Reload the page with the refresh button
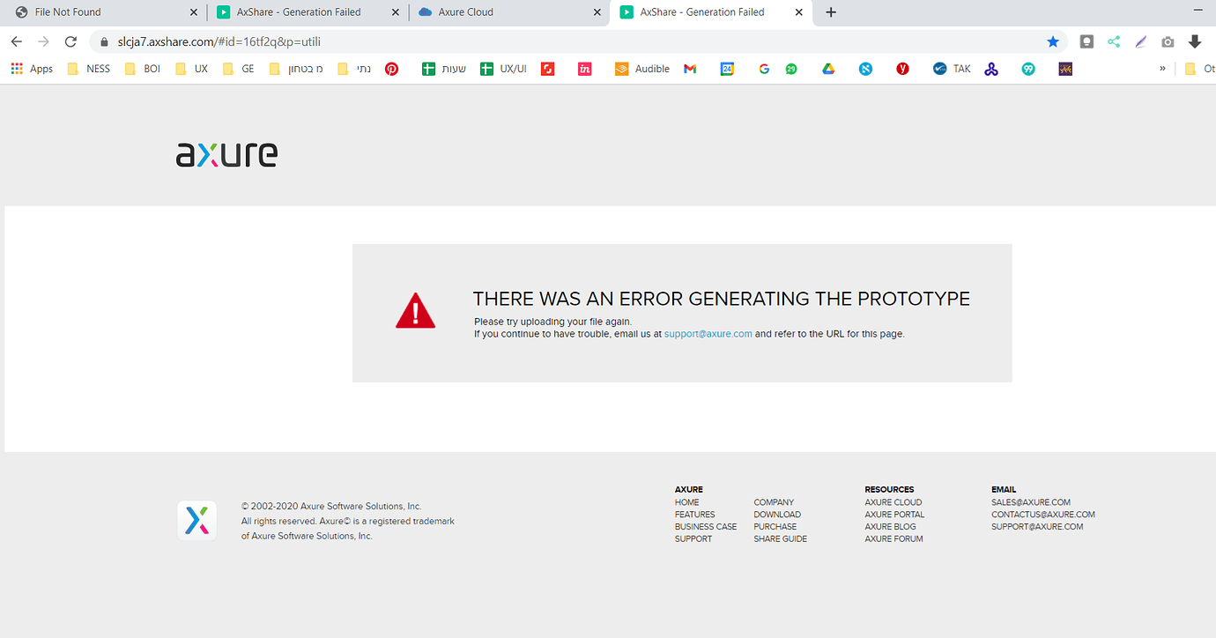Image resolution: width=1216 pixels, height=638 pixels. 70,41
